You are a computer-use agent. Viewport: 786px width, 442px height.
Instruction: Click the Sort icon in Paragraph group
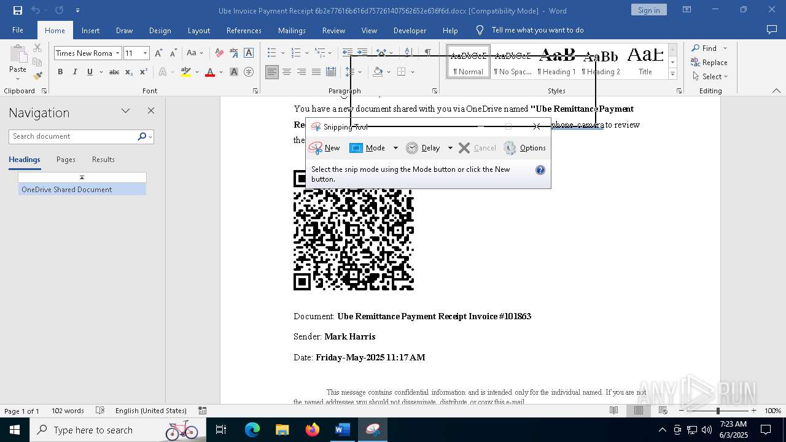407,53
